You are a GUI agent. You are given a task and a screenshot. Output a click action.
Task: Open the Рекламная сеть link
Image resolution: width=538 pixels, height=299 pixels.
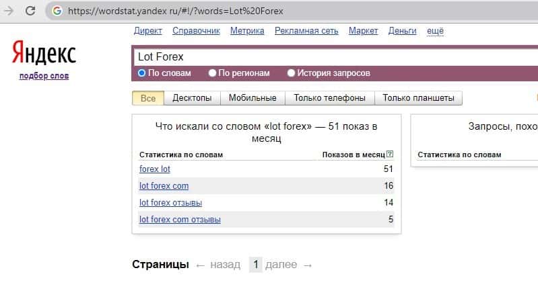306,31
